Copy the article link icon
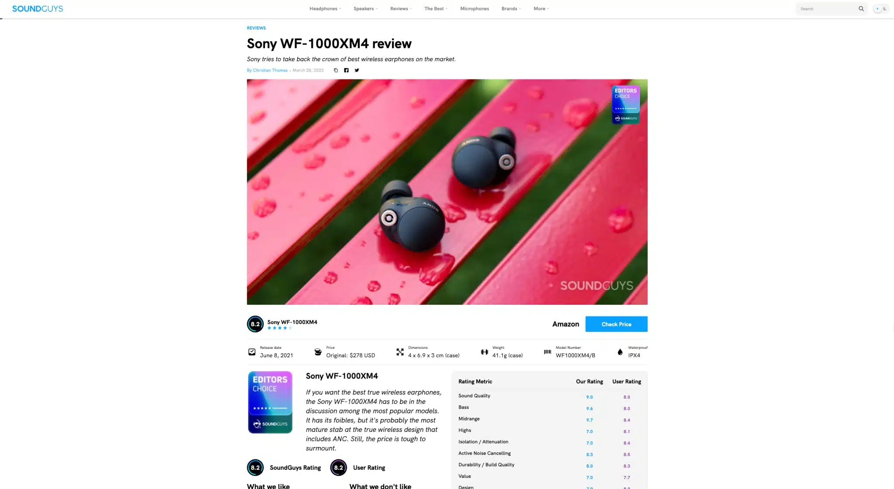Viewport: 894px width, 489px height. (x=336, y=70)
